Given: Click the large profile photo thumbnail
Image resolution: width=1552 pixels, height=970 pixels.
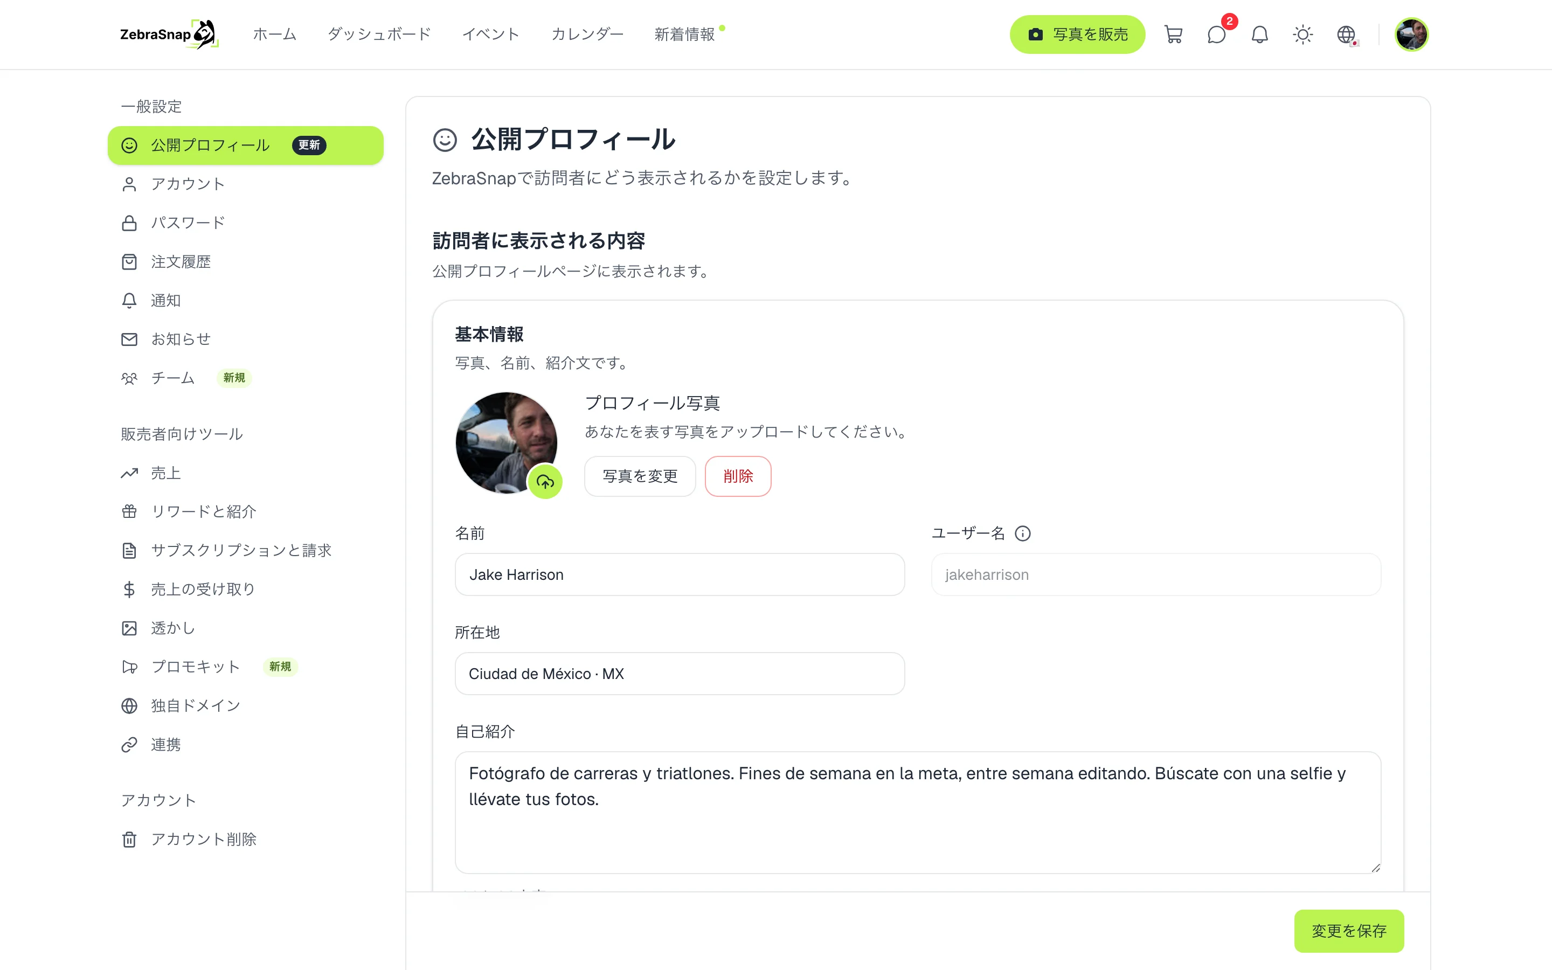Looking at the screenshot, I should (x=506, y=442).
